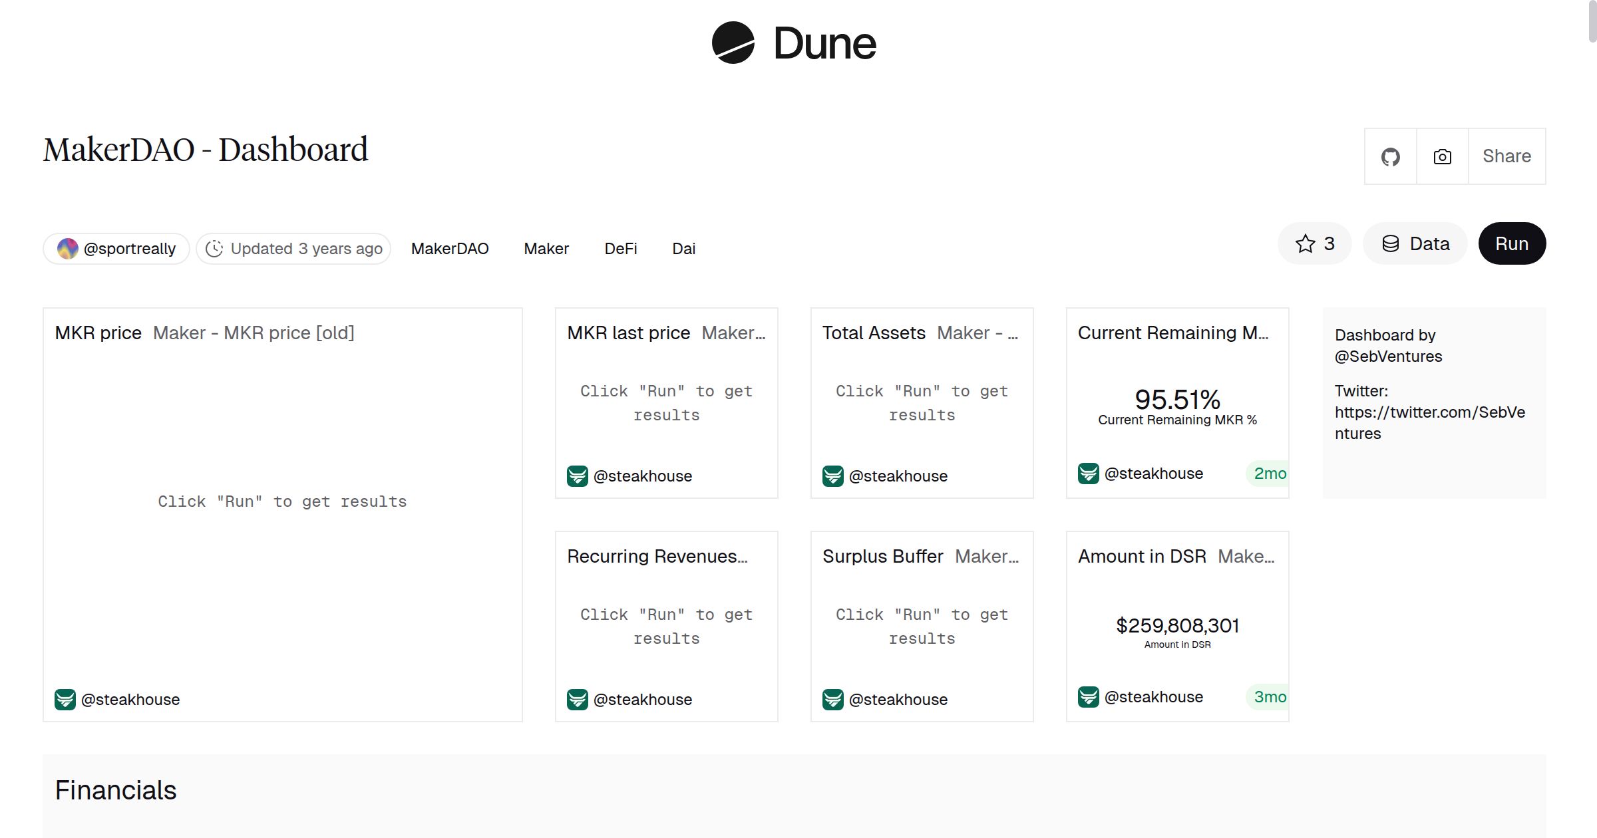Click the 2mo freshness badge on Current Remaining MKR
The height and width of the screenshot is (838, 1597).
click(1268, 474)
